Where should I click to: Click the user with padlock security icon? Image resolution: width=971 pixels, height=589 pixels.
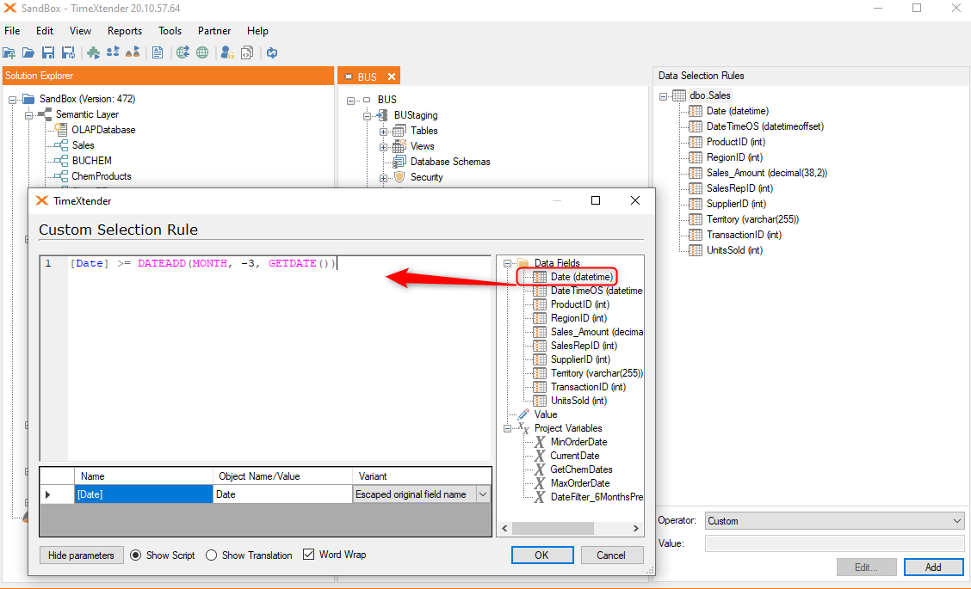coord(227,52)
